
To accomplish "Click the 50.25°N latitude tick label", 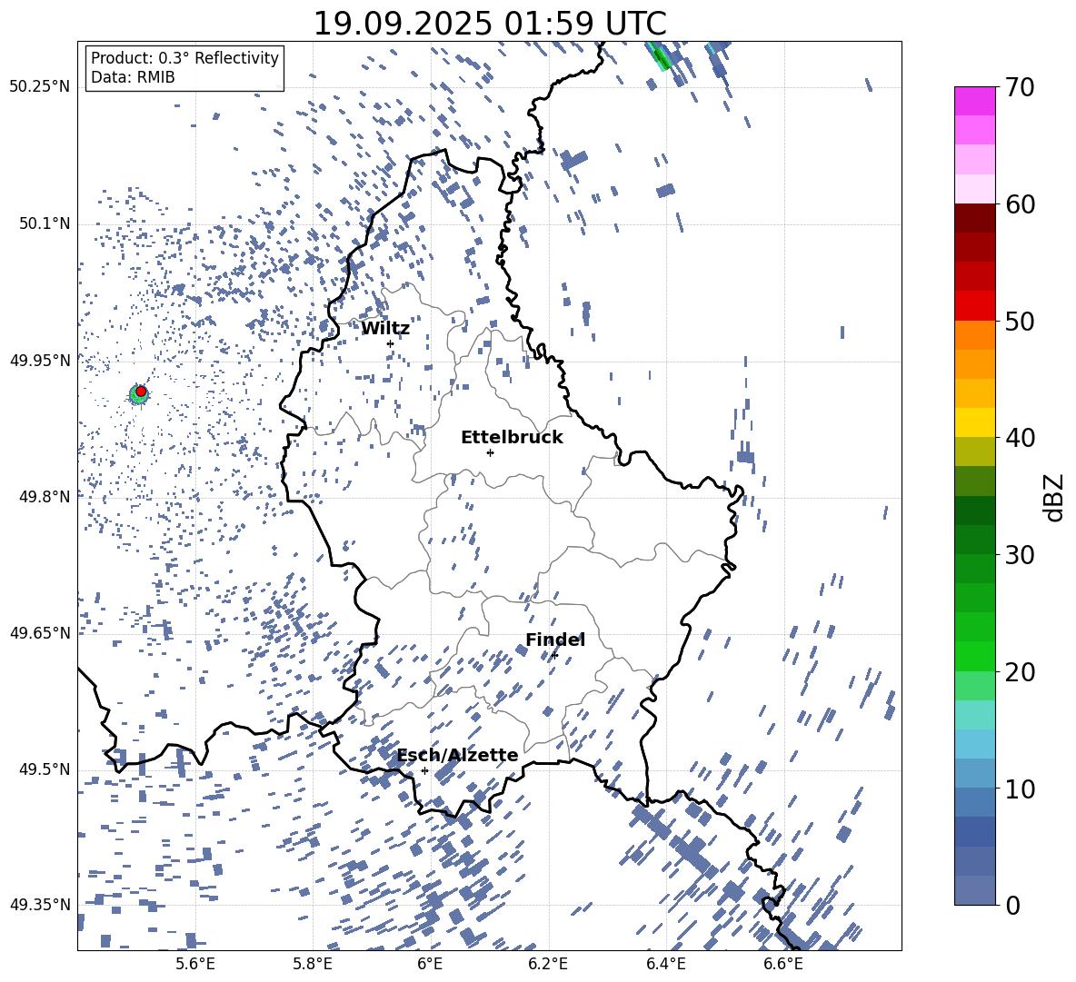I will click(40, 87).
